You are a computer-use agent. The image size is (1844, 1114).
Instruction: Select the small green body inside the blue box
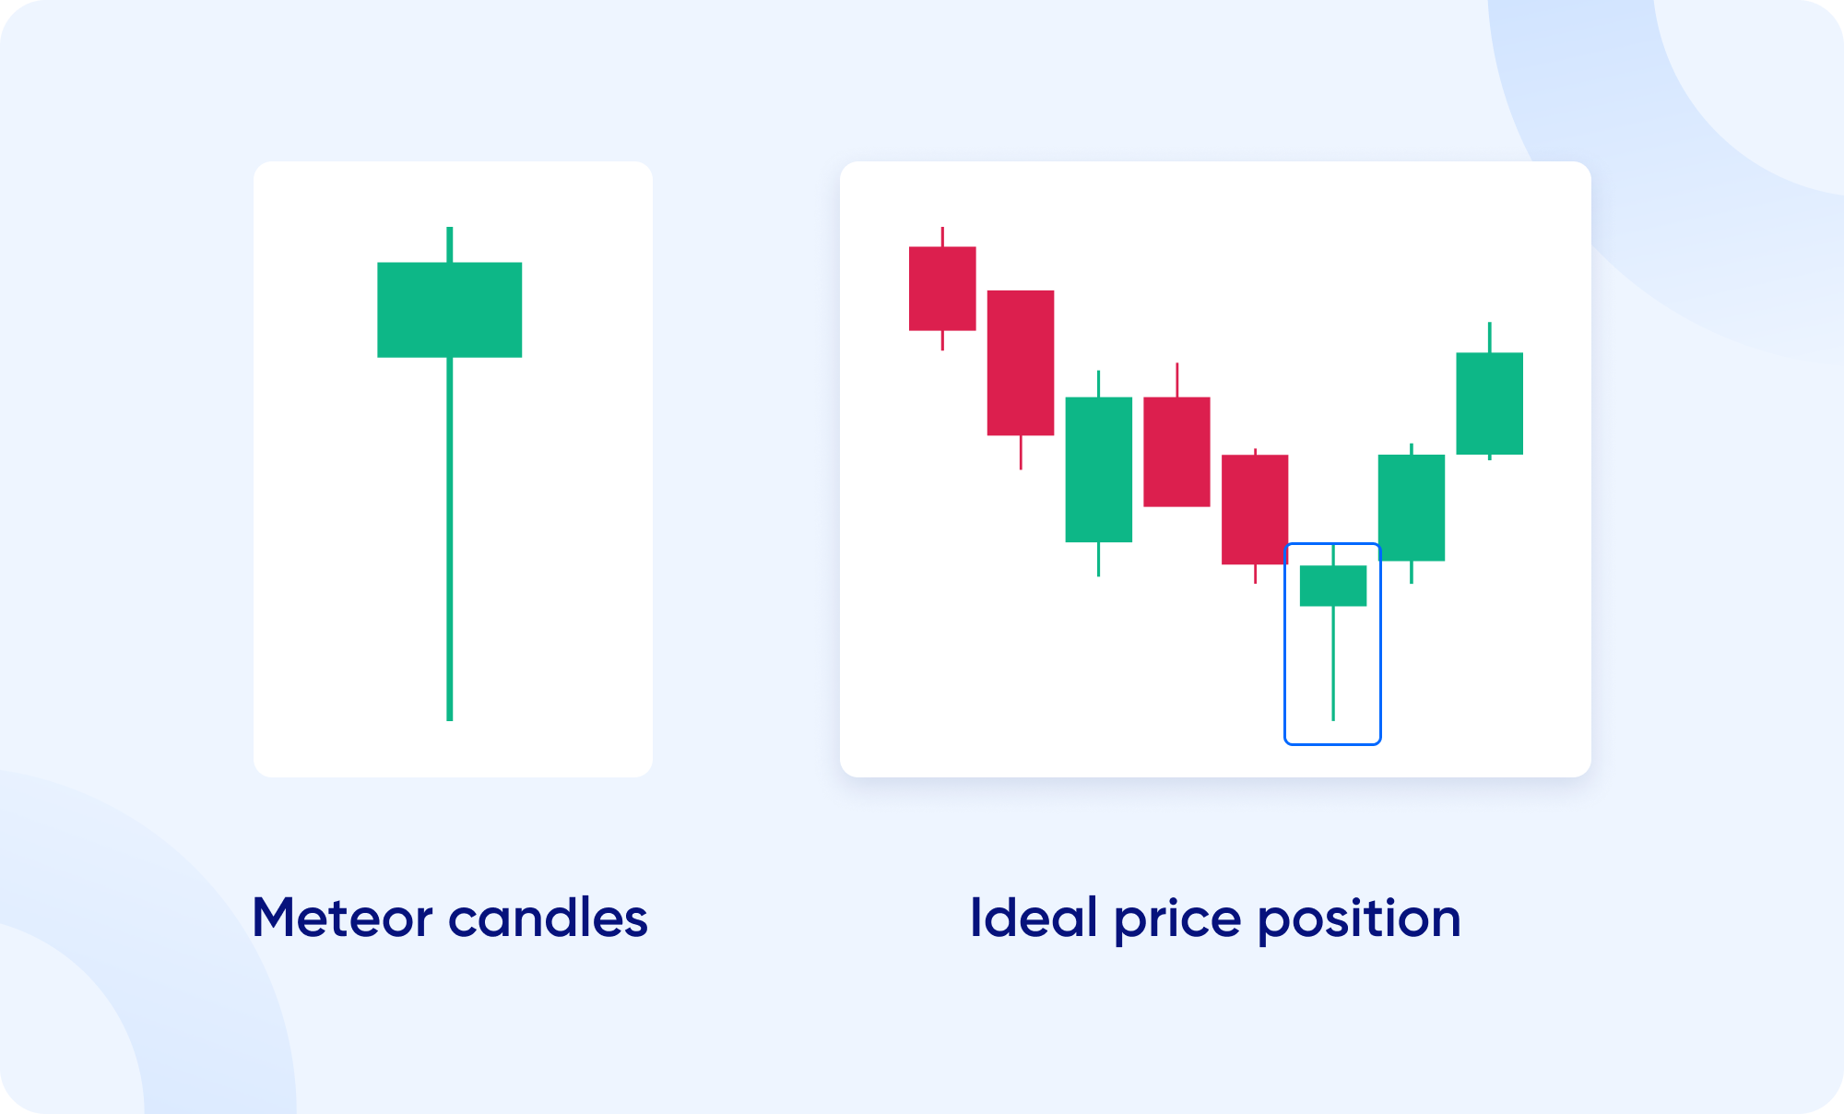[x=1332, y=586]
